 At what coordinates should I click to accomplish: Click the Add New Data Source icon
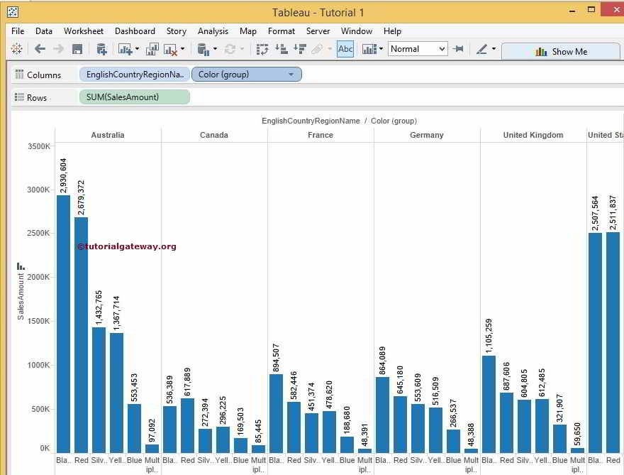tap(101, 49)
